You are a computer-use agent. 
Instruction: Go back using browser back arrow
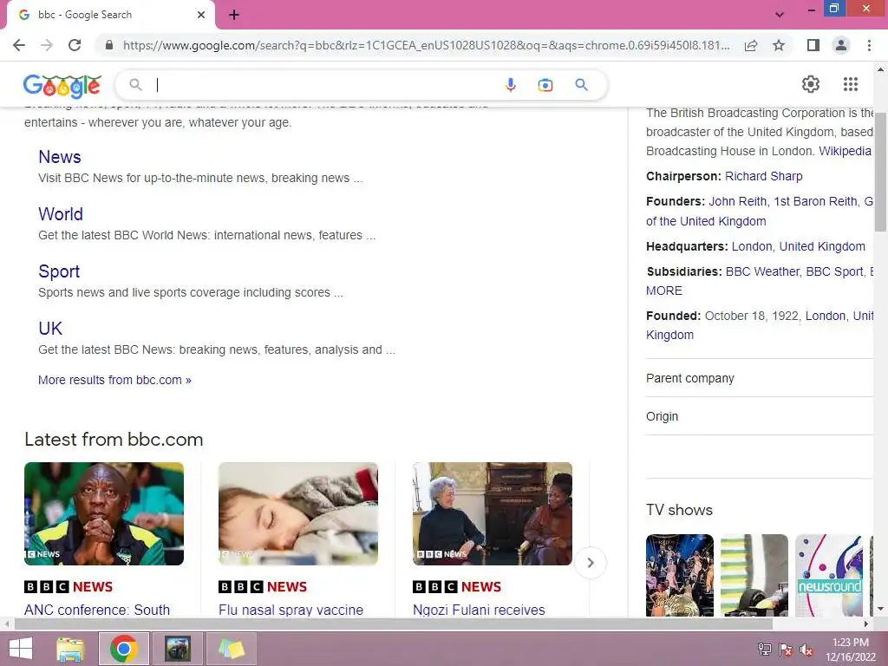tap(19, 45)
